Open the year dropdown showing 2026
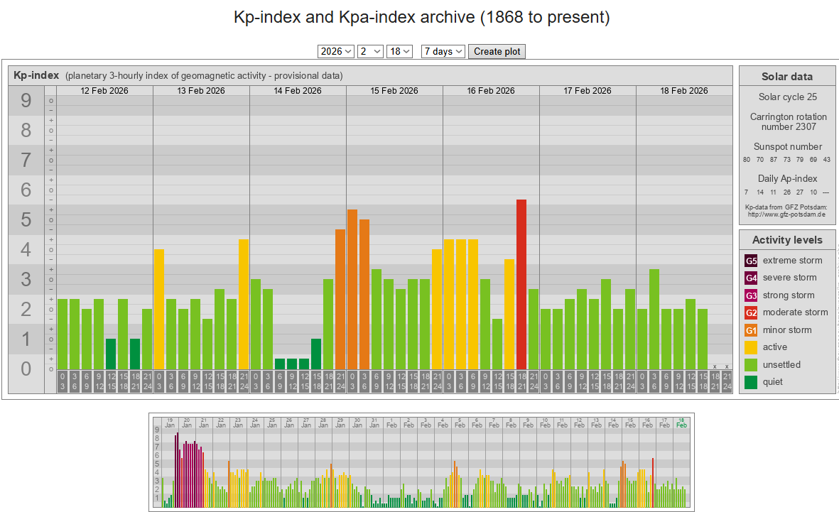The height and width of the screenshot is (512, 839). click(336, 51)
